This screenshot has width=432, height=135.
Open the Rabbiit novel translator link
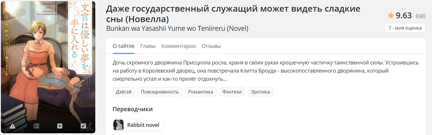(x=143, y=125)
